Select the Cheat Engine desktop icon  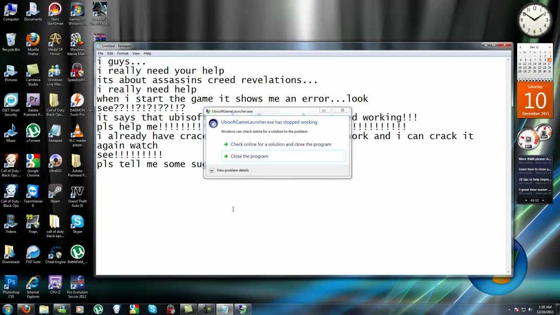click(55, 254)
